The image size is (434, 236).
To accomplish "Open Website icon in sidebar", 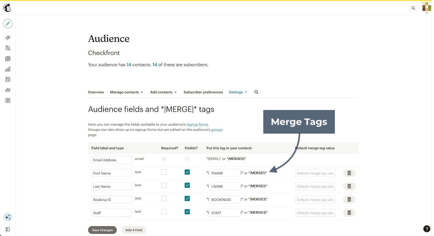I will [8, 79].
